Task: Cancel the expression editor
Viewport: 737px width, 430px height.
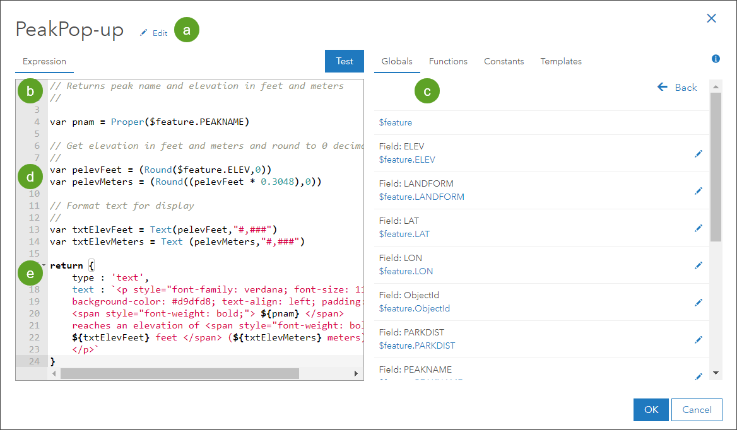Action: (697, 409)
